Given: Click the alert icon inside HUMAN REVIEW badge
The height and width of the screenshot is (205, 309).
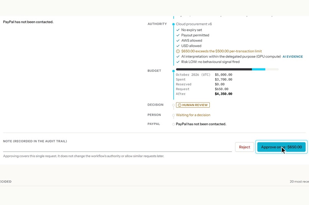Looking at the screenshot, I should point(179,105).
